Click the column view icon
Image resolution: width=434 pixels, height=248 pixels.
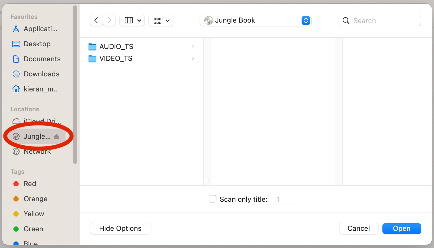pyautogui.click(x=129, y=20)
